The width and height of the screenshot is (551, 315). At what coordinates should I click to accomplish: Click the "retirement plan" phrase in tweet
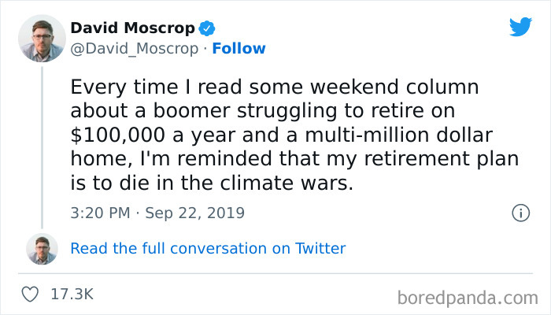446,157
